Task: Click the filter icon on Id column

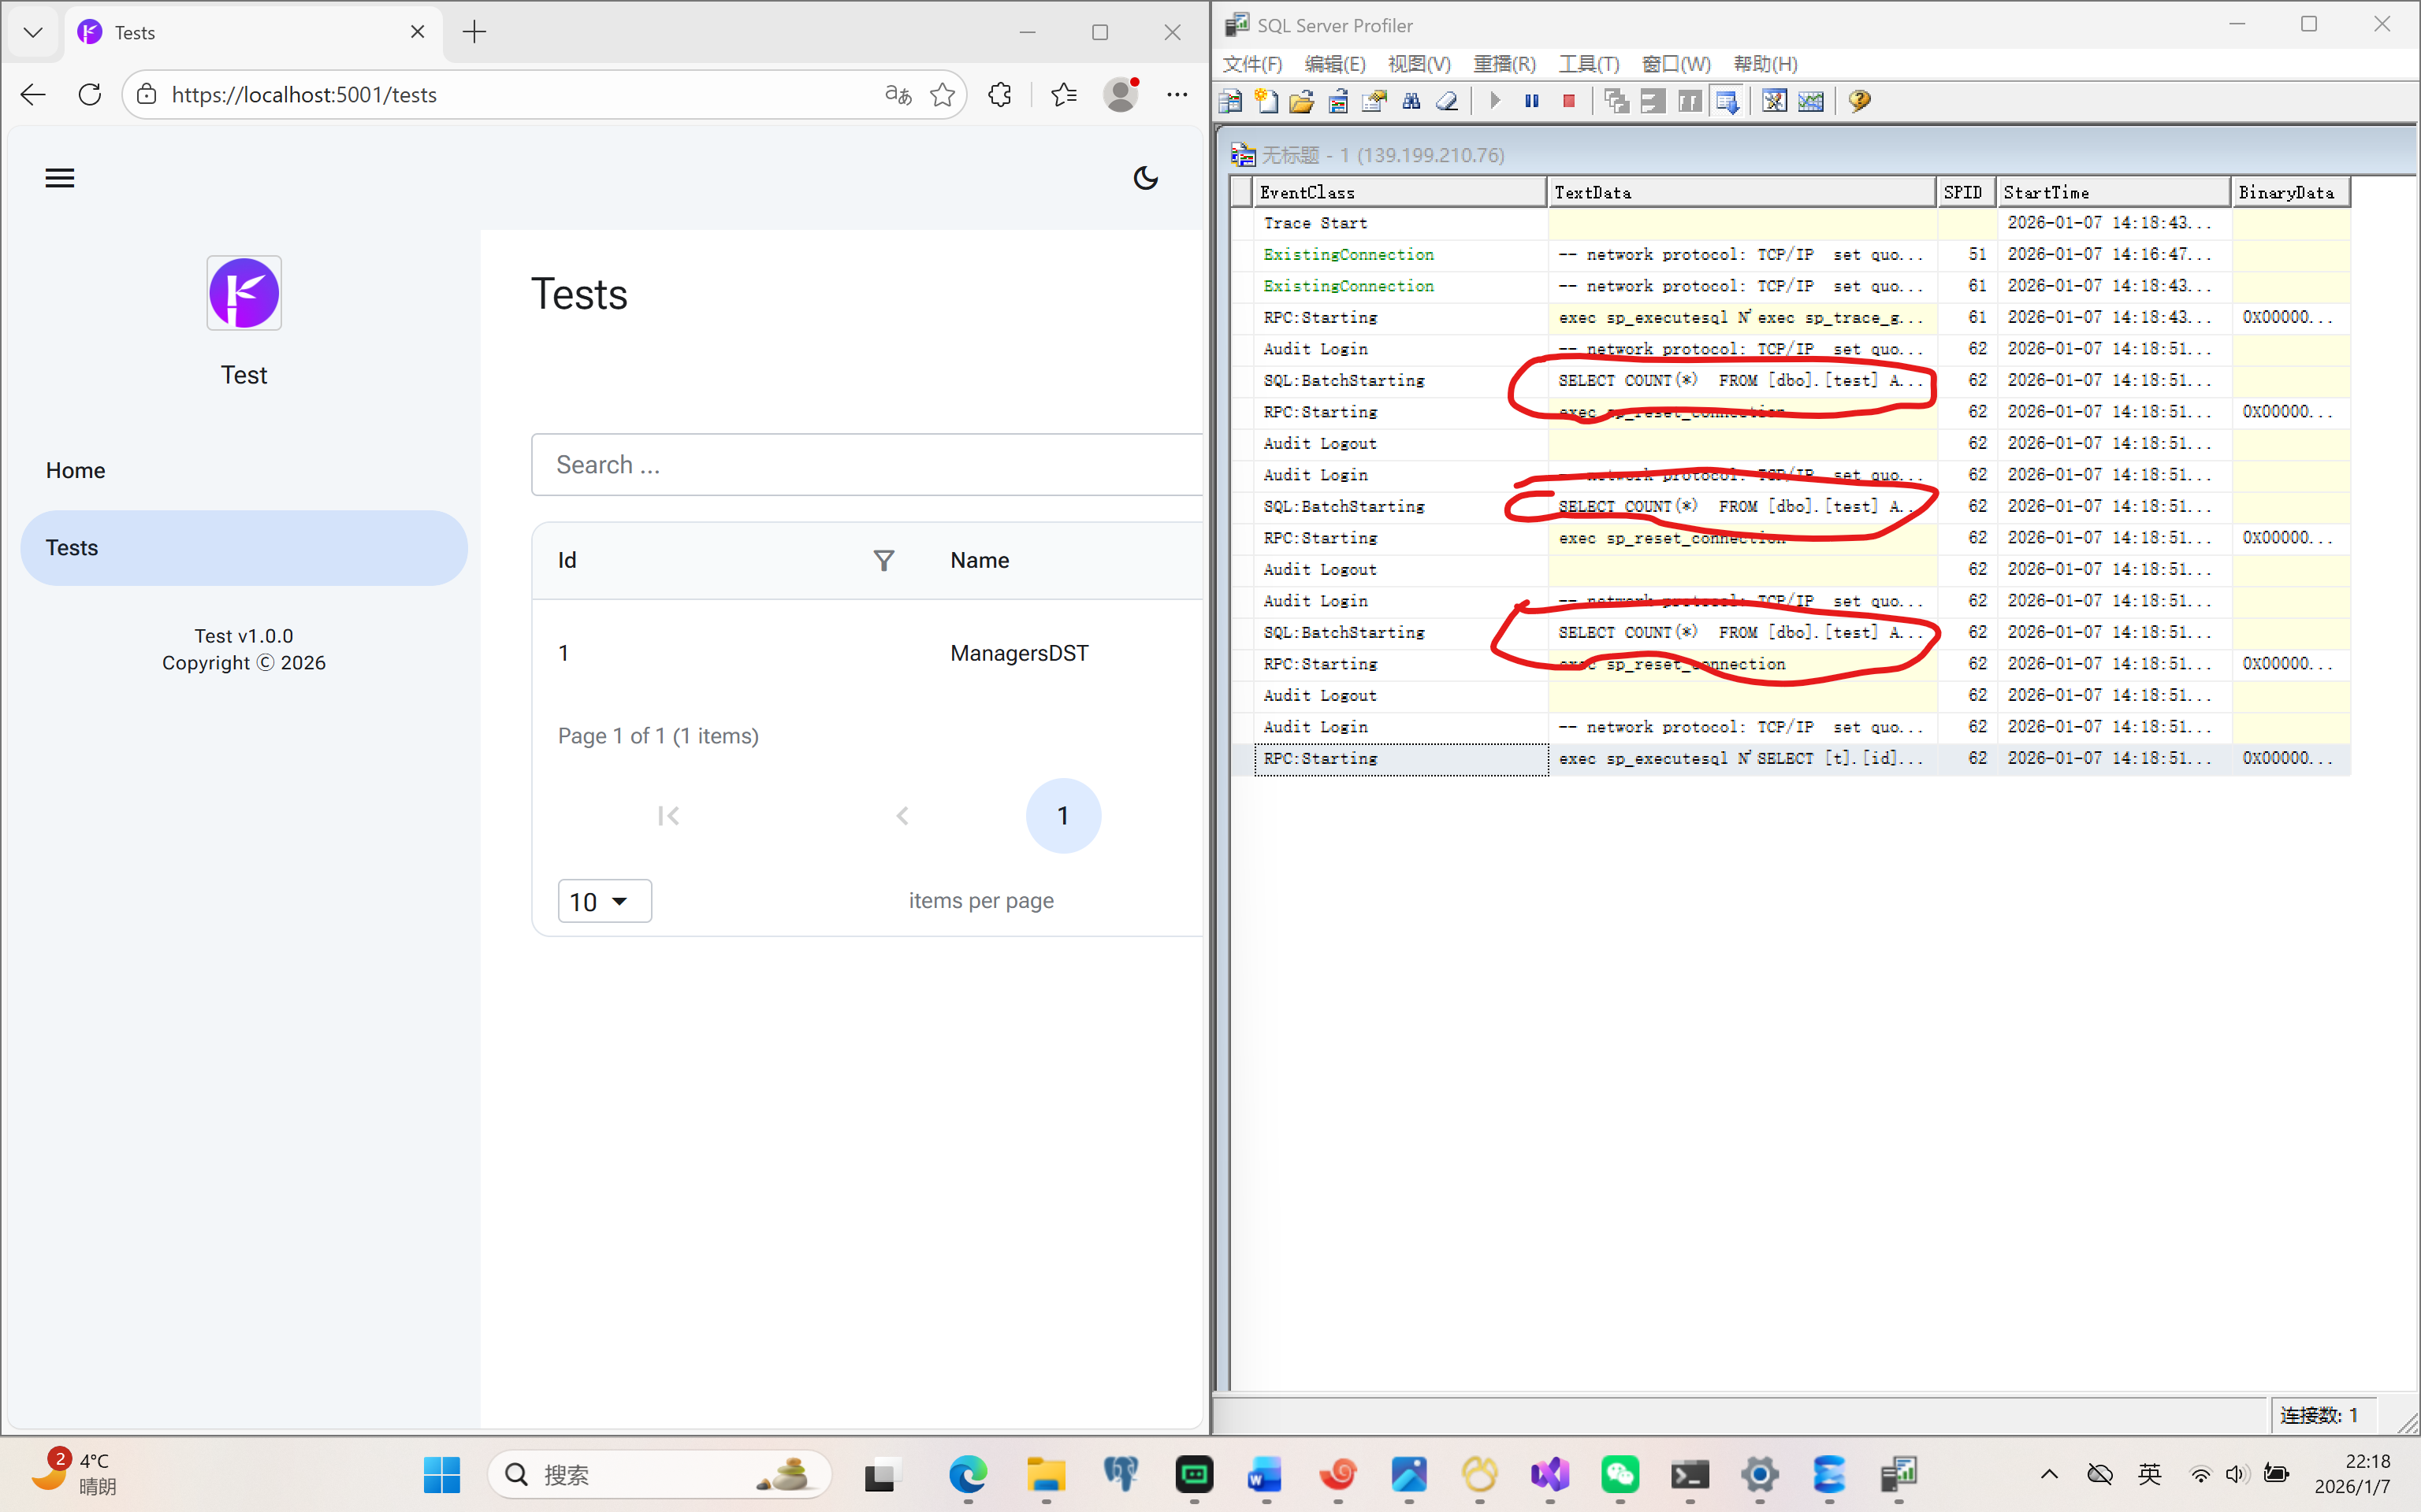Action: 883,560
